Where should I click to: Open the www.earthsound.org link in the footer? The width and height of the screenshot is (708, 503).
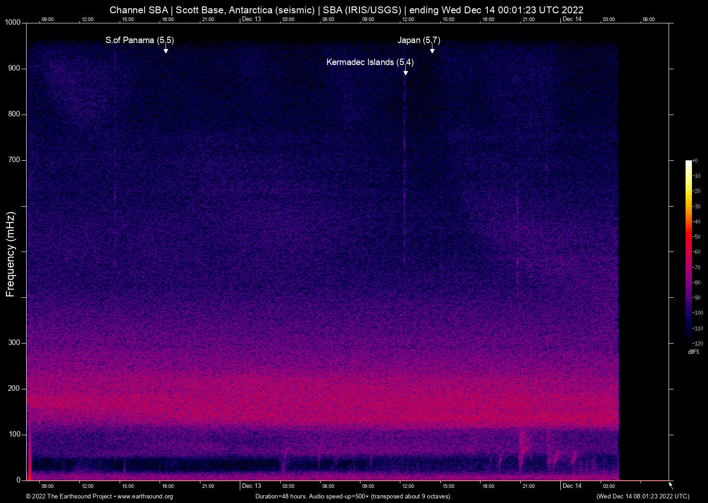(145, 497)
